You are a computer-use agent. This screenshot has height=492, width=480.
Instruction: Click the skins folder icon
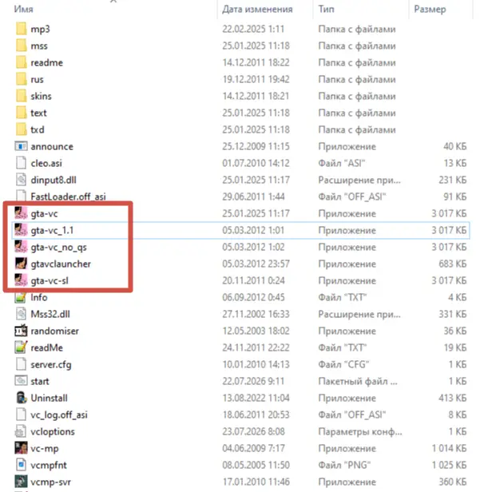pos(21,96)
